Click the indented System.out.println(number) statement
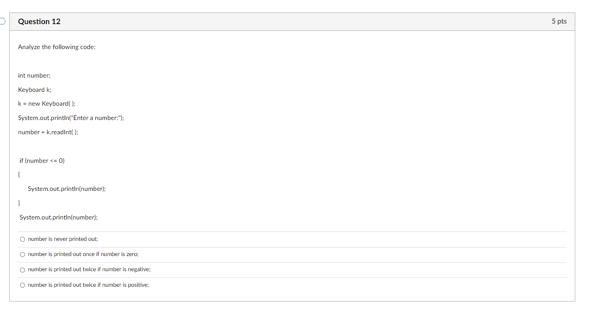 click(67, 189)
